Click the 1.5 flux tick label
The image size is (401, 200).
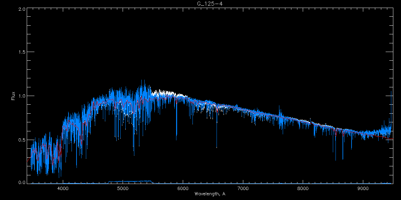pos(22,52)
